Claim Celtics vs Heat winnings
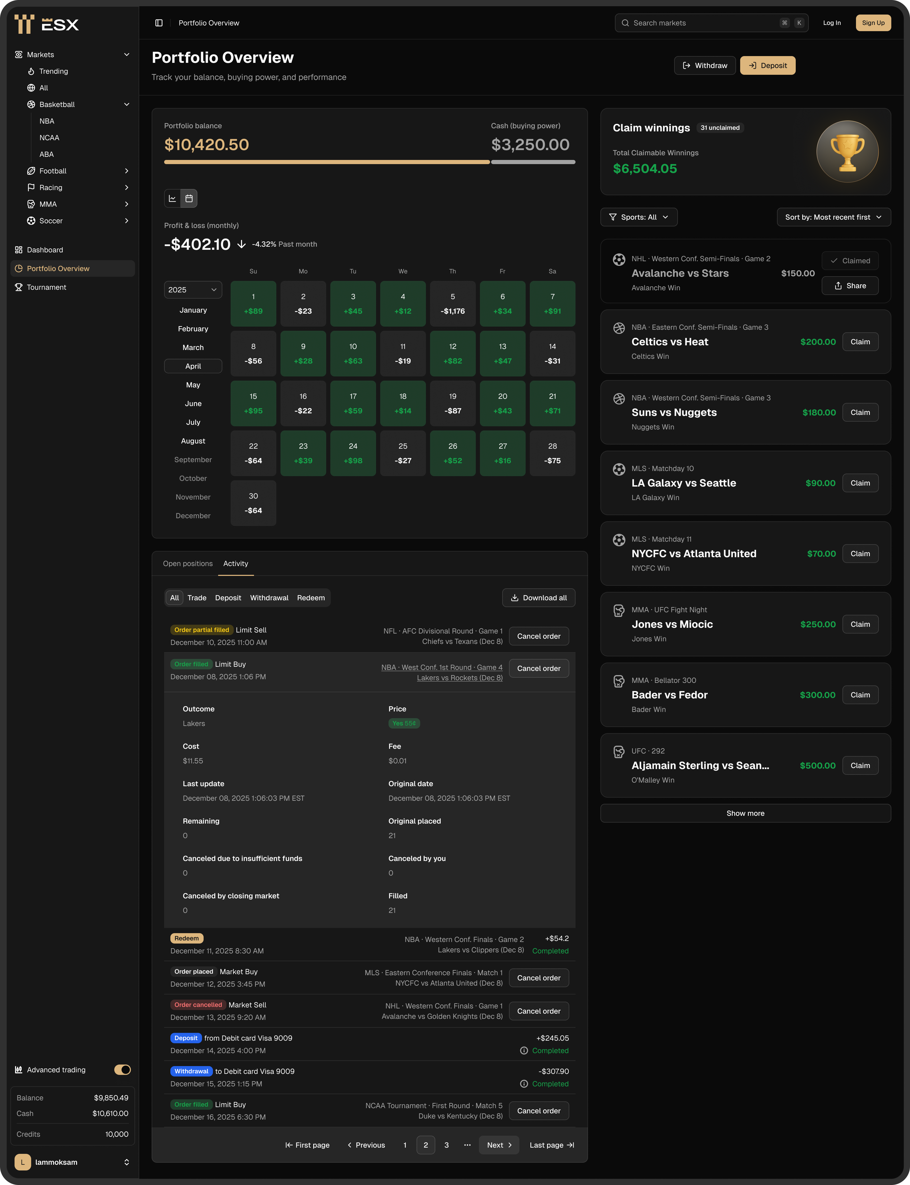The width and height of the screenshot is (910, 1185). point(860,342)
